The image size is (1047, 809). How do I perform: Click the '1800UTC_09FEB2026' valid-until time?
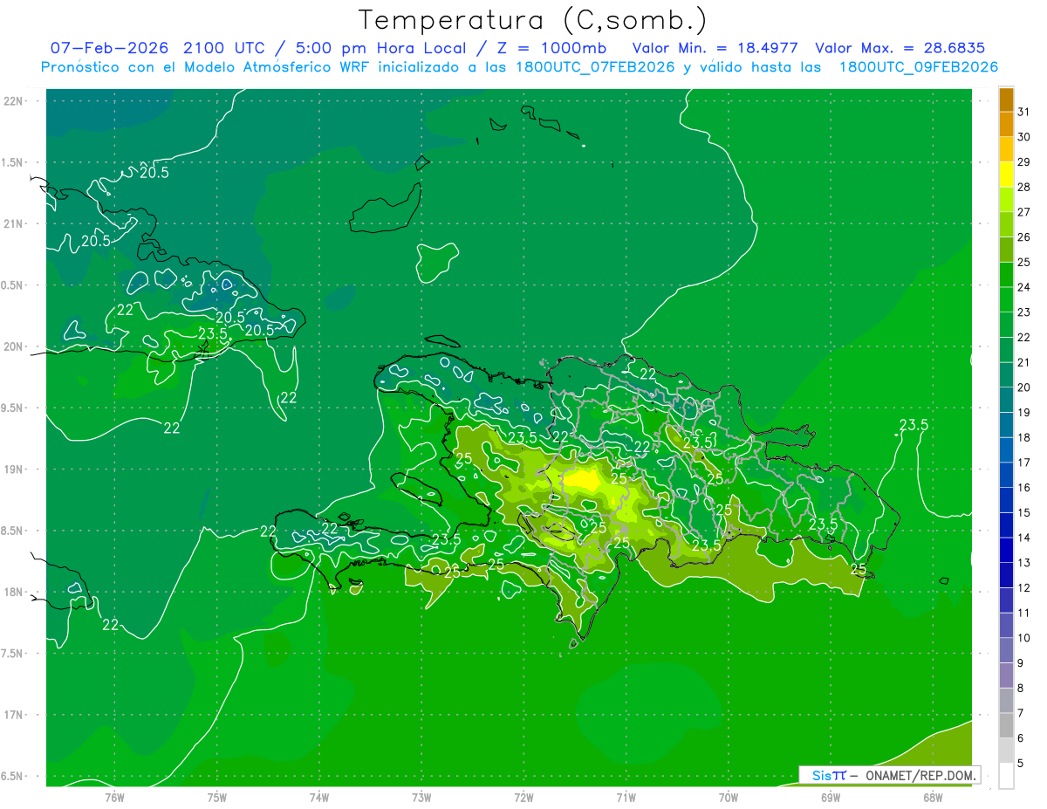[919, 67]
